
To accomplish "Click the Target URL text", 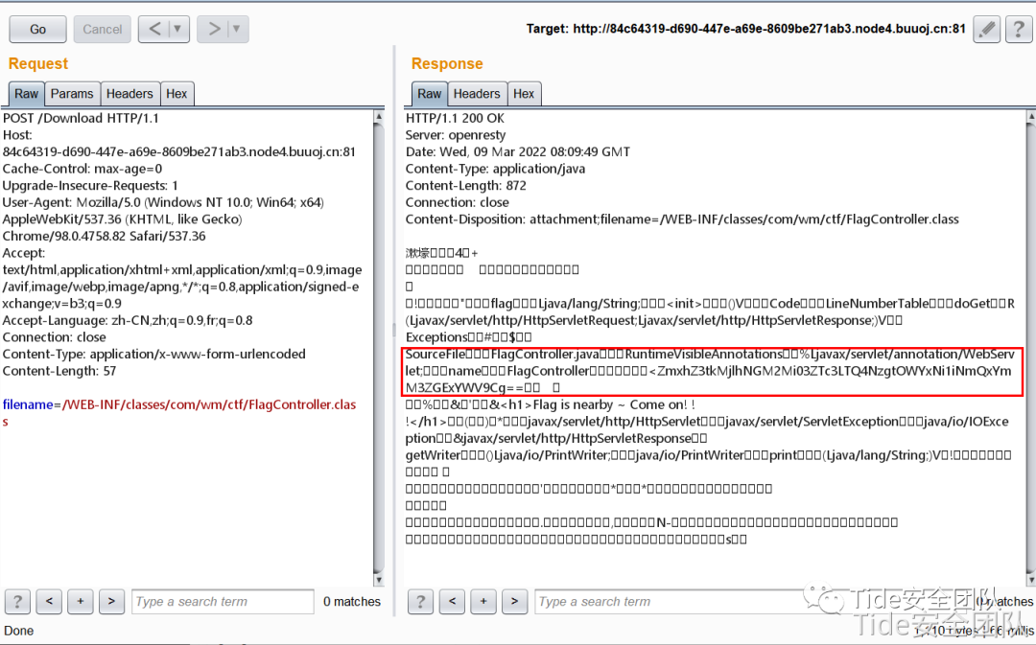I will coord(746,29).
